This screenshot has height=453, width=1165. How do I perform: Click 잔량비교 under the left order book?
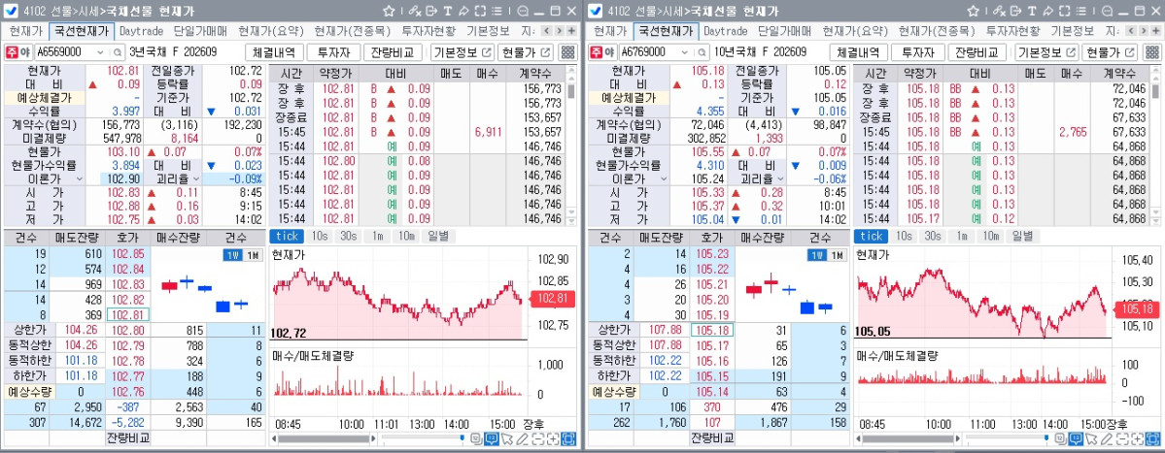[x=129, y=437]
